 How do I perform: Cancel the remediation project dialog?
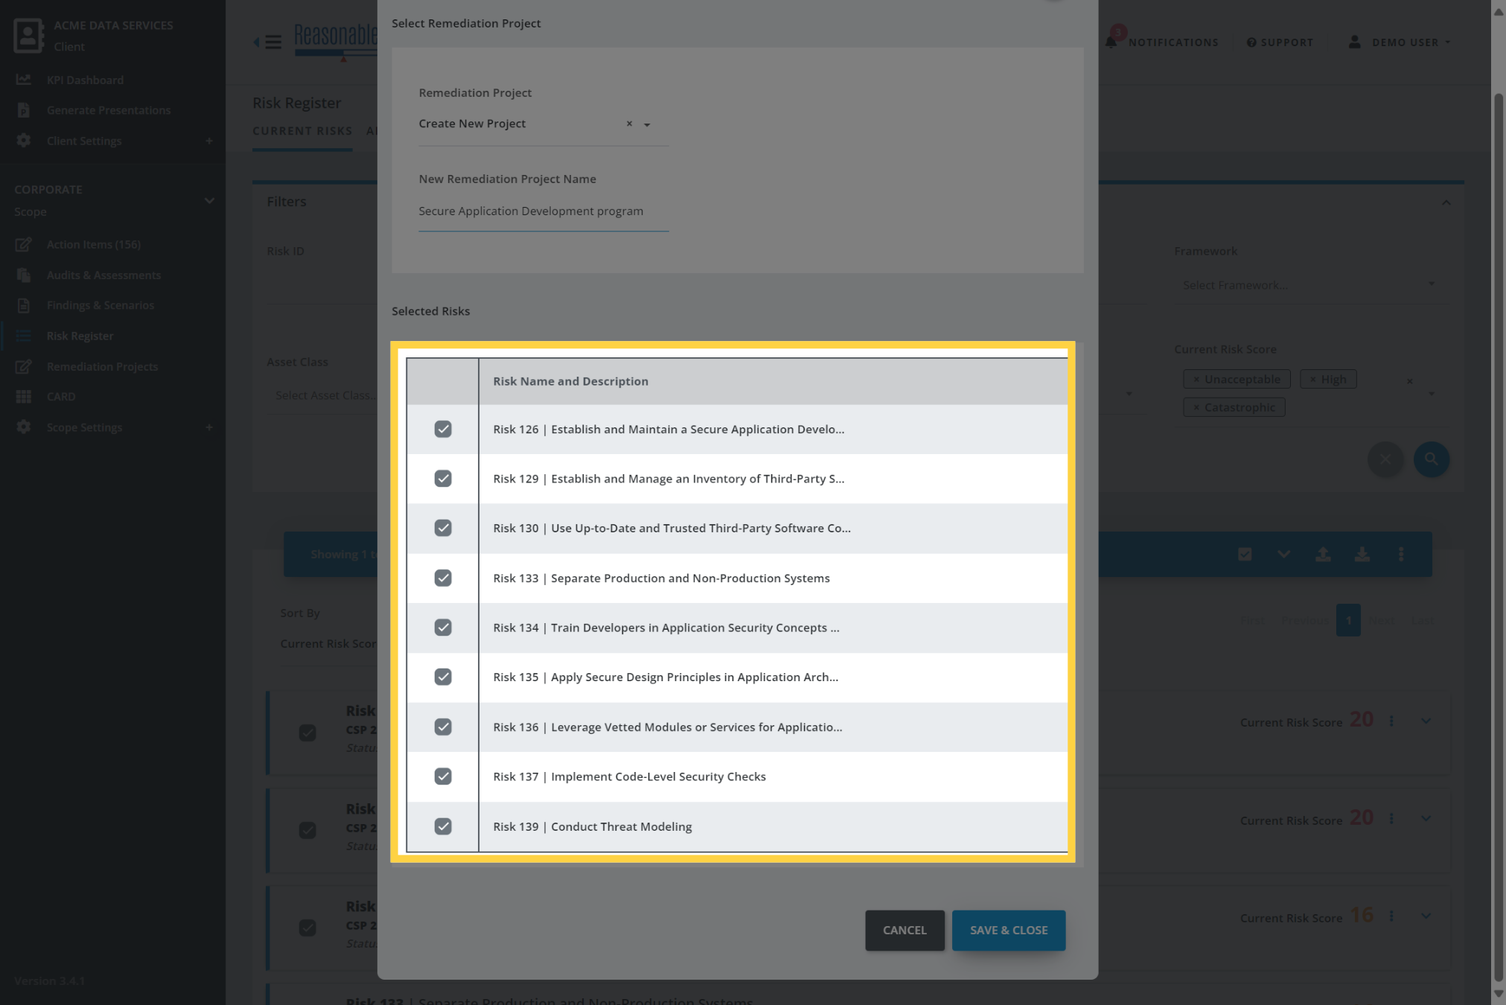coord(904,930)
